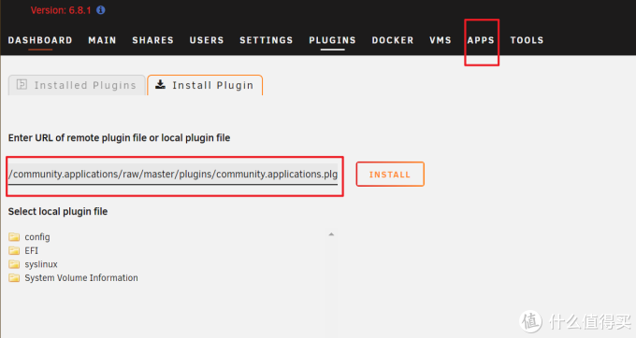The height and width of the screenshot is (338, 636).
Task: Click the Install Plugin download icon
Action: pos(161,84)
